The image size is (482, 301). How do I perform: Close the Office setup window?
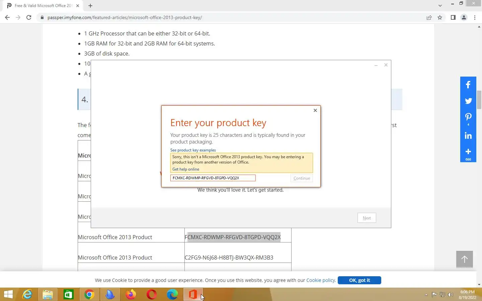click(386, 65)
